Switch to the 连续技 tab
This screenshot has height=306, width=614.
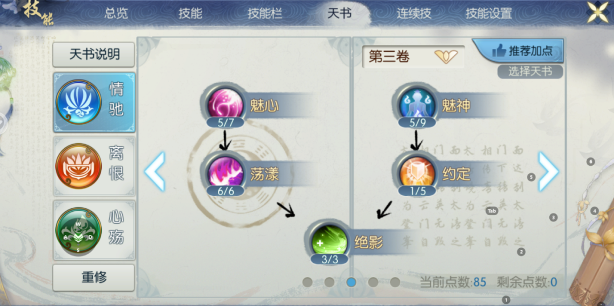[414, 14]
